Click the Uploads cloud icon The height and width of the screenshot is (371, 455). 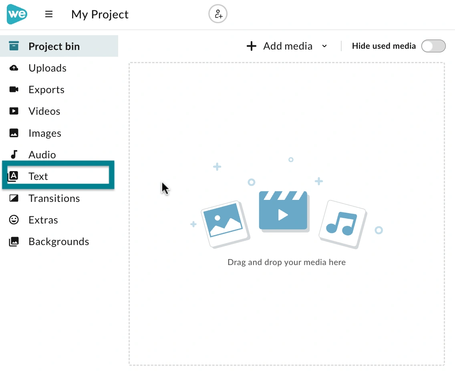tap(14, 68)
